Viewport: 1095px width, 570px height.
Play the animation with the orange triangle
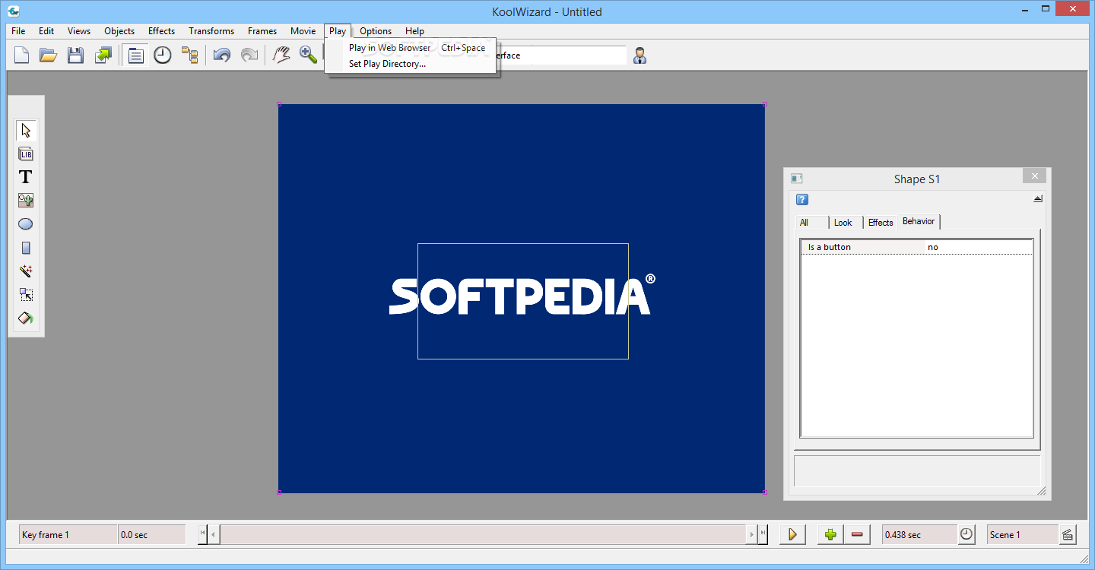[x=792, y=534]
